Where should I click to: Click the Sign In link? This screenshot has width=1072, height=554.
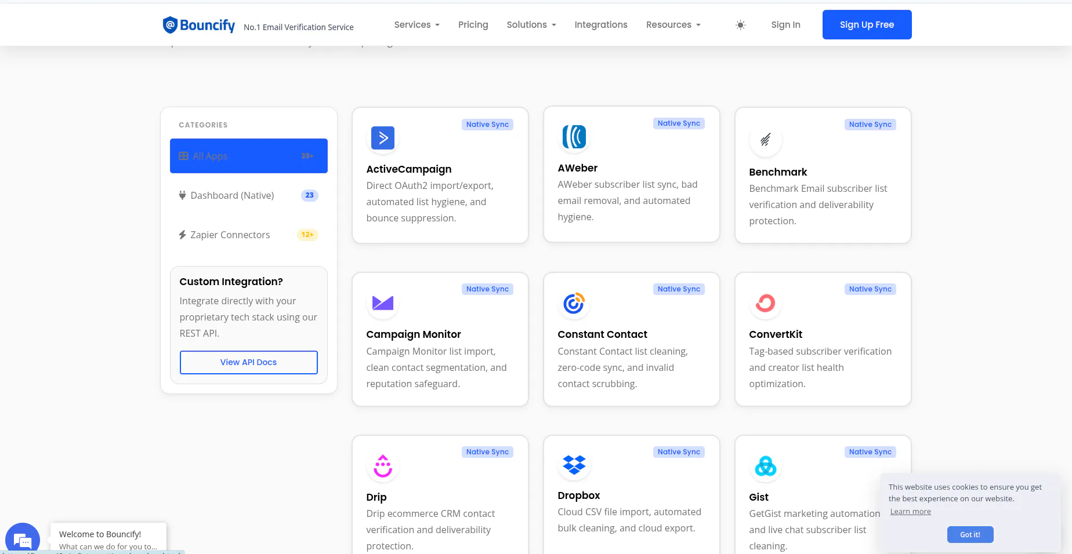coord(785,25)
